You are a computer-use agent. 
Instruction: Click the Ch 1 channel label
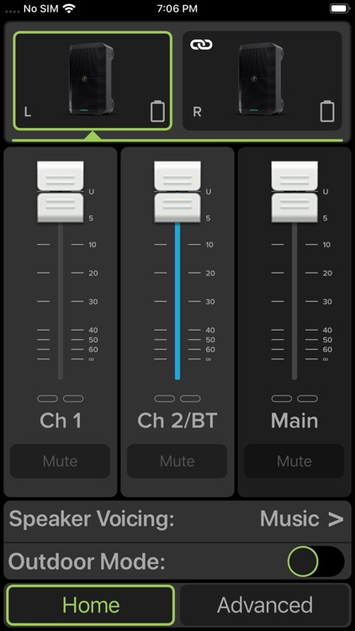61,421
